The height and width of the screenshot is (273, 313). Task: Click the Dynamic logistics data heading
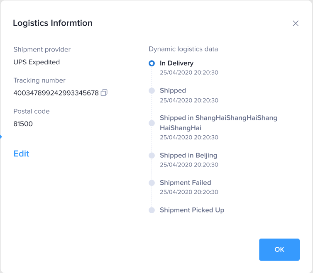pos(183,49)
